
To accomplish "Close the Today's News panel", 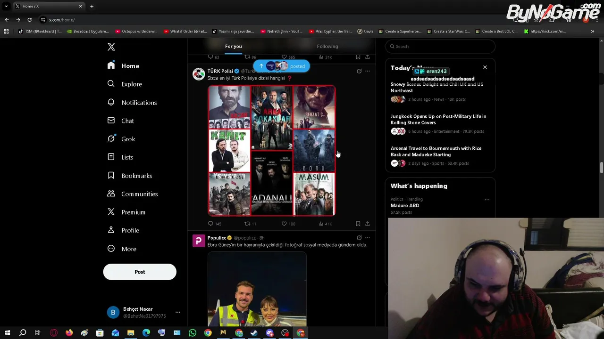I will click(x=485, y=67).
